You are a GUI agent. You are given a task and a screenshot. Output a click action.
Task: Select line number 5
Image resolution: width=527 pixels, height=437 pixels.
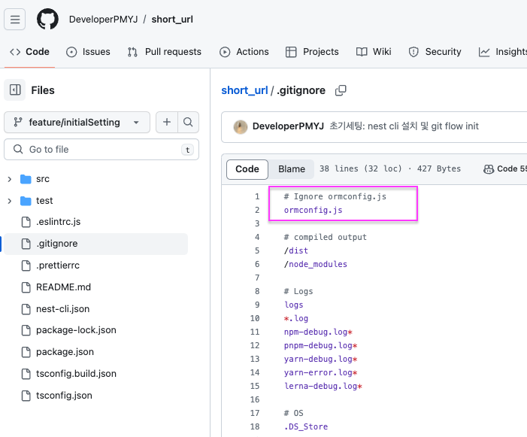click(257, 250)
